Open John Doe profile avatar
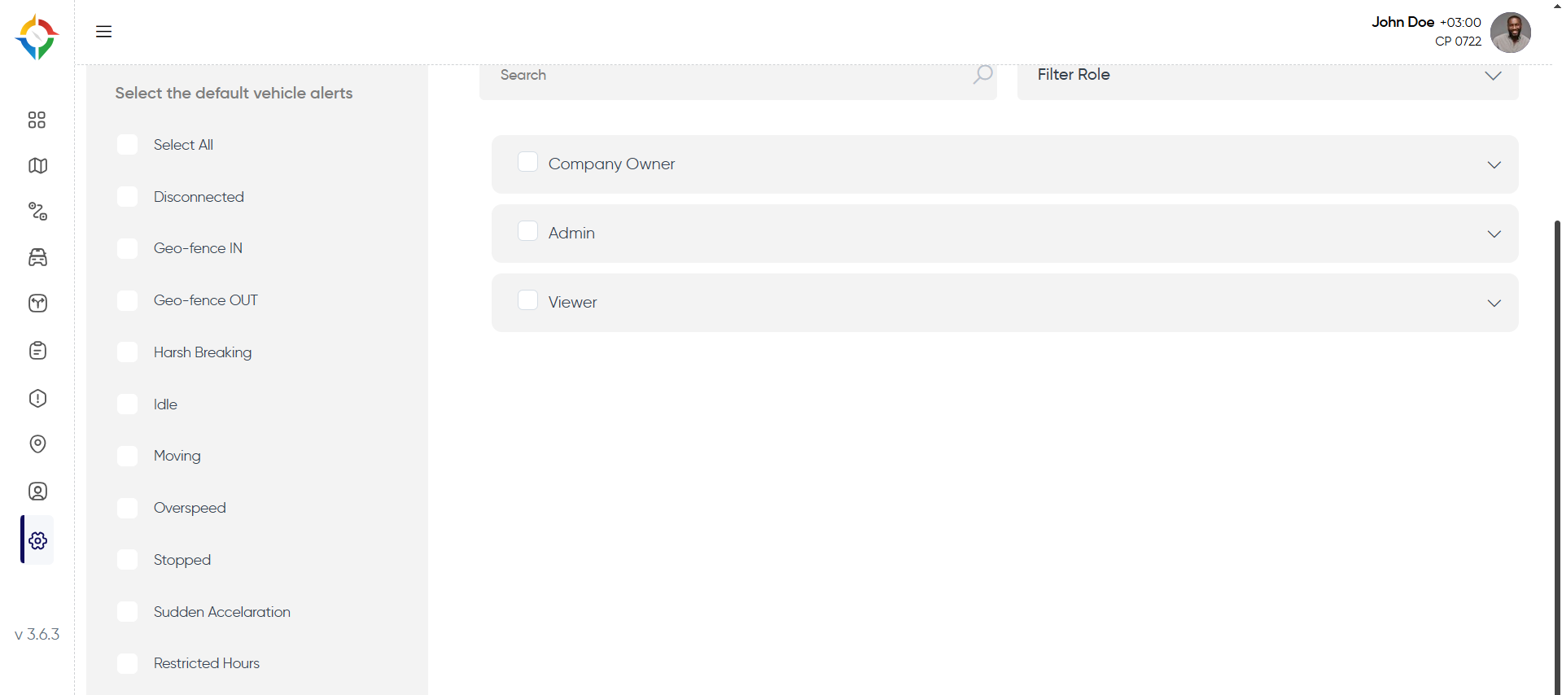 click(x=1510, y=33)
